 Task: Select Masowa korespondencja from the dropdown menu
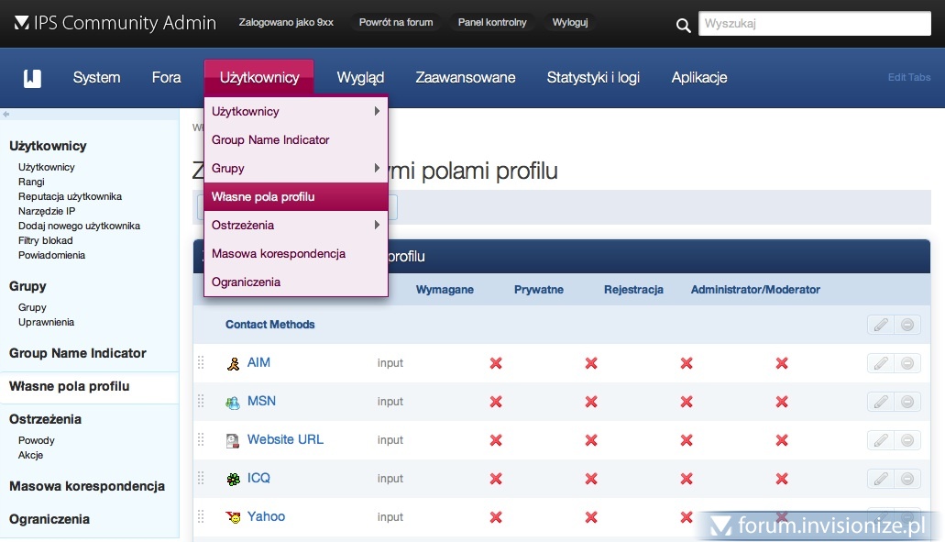[x=279, y=254]
